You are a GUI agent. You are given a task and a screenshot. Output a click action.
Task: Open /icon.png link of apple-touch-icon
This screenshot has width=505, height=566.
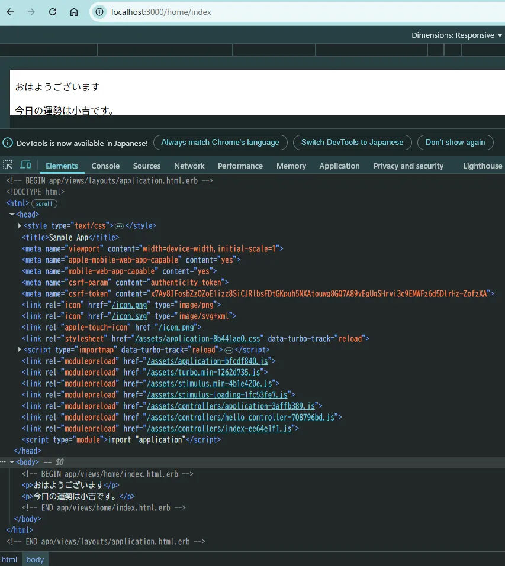(176, 328)
